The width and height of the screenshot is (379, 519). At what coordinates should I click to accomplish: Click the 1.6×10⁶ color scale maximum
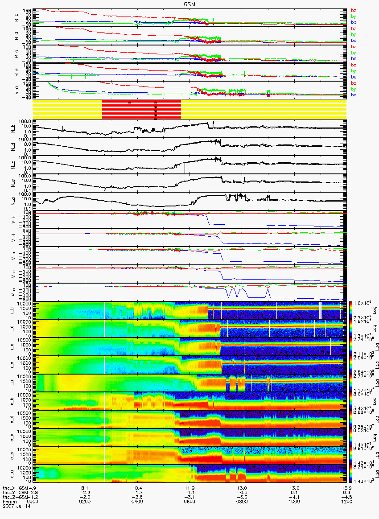coord(363,303)
